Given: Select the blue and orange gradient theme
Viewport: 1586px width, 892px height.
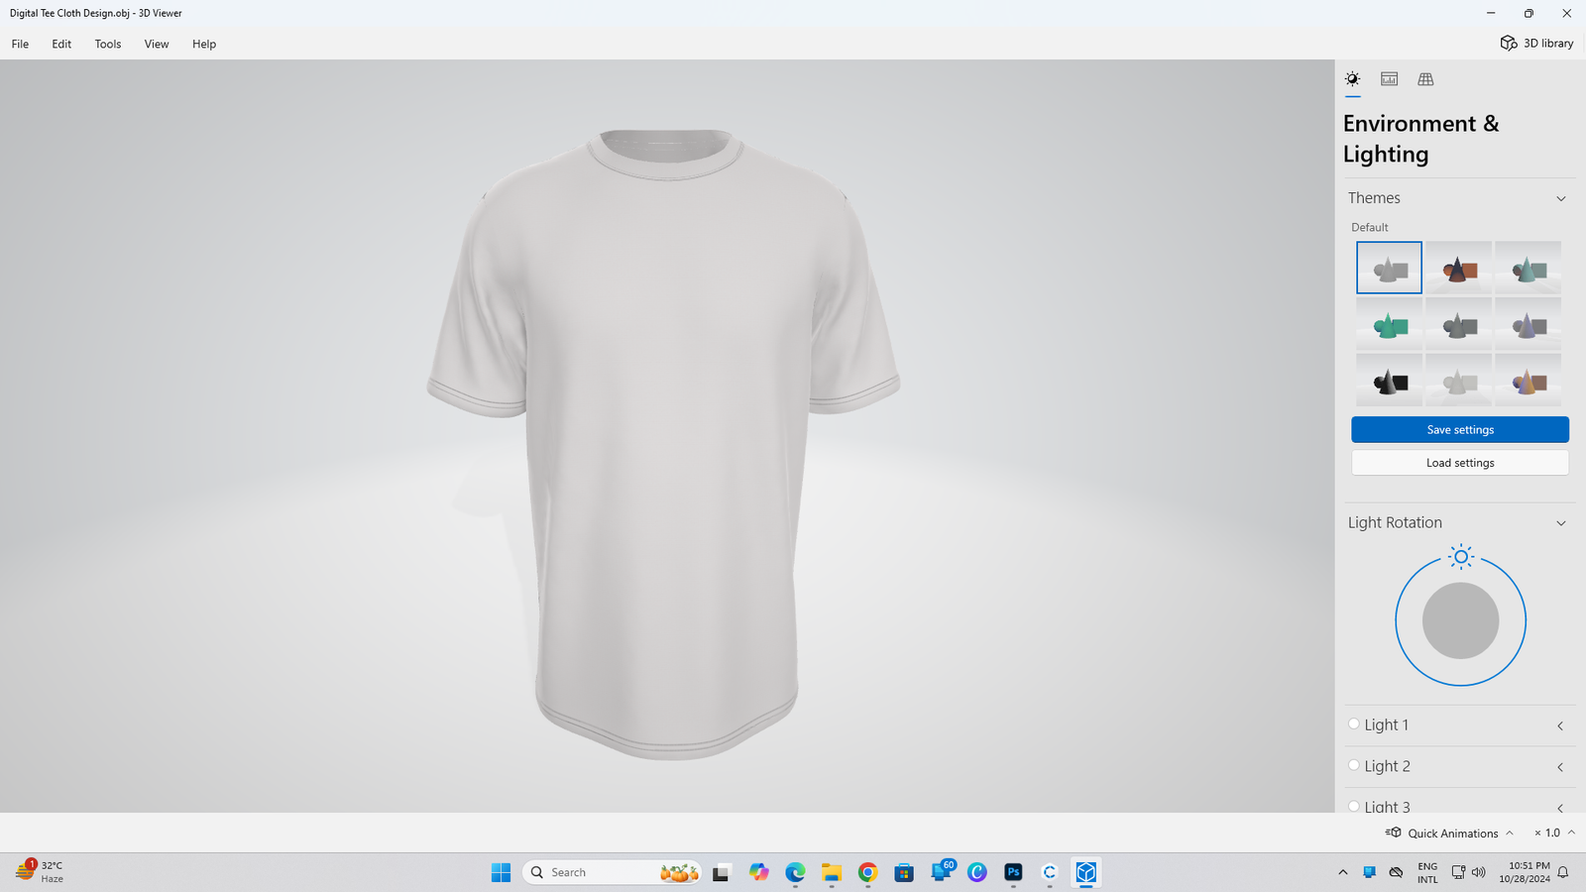Looking at the screenshot, I should [x=1528, y=380].
